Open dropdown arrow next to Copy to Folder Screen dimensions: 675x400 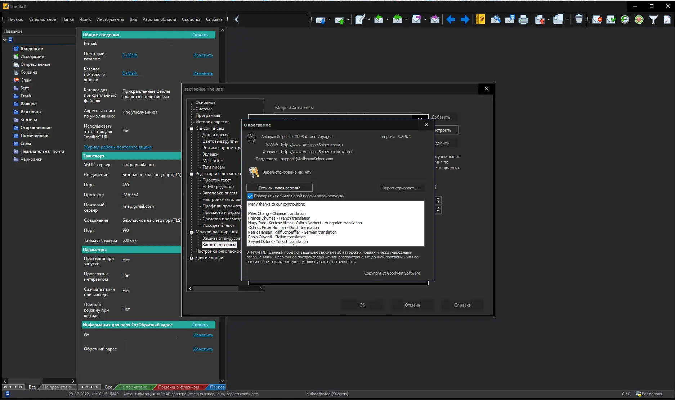point(567,20)
